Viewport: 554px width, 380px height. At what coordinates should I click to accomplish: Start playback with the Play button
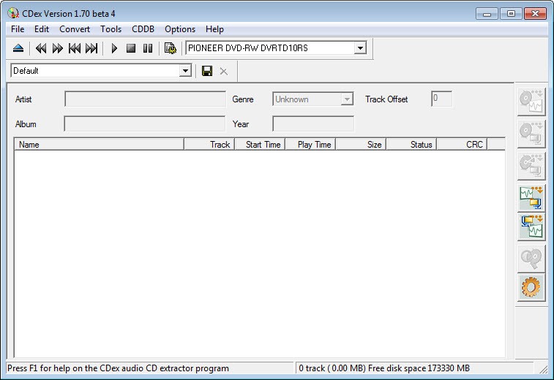[114, 48]
